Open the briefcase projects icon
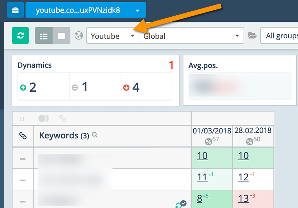The image size is (298, 208). pos(15,10)
